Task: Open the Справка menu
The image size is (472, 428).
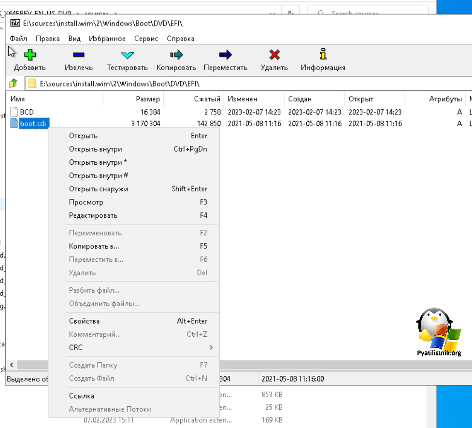Action: pos(181,39)
